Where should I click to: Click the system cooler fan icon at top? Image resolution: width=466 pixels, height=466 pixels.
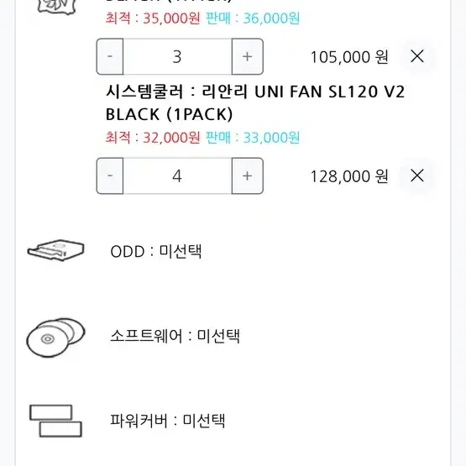pos(56,7)
